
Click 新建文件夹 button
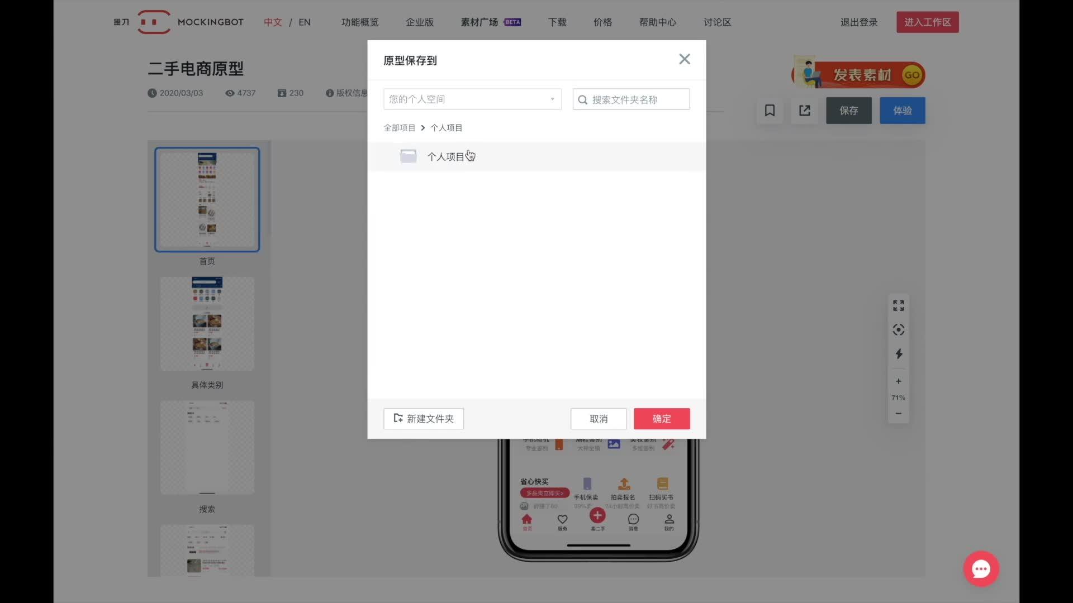click(424, 419)
